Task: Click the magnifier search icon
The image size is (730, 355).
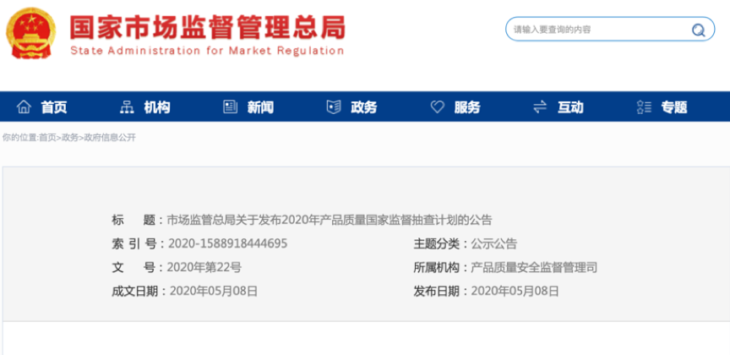Action: click(x=699, y=30)
